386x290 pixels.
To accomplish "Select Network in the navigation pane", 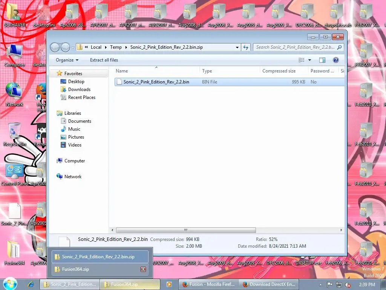I will coord(73,177).
